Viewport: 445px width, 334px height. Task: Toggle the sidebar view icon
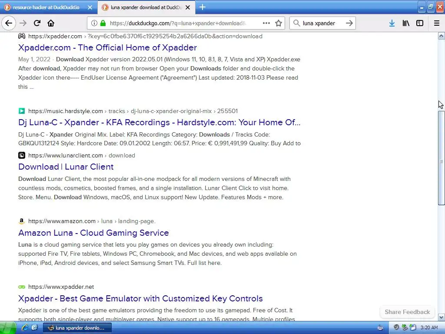click(x=420, y=23)
